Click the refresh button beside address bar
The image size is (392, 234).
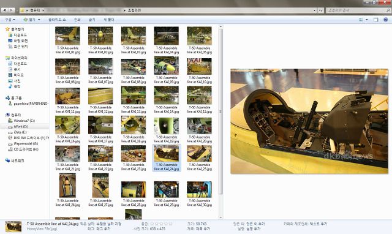tap(321, 10)
